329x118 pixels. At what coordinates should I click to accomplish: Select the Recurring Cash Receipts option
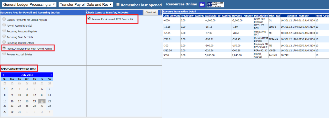point(4,37)
